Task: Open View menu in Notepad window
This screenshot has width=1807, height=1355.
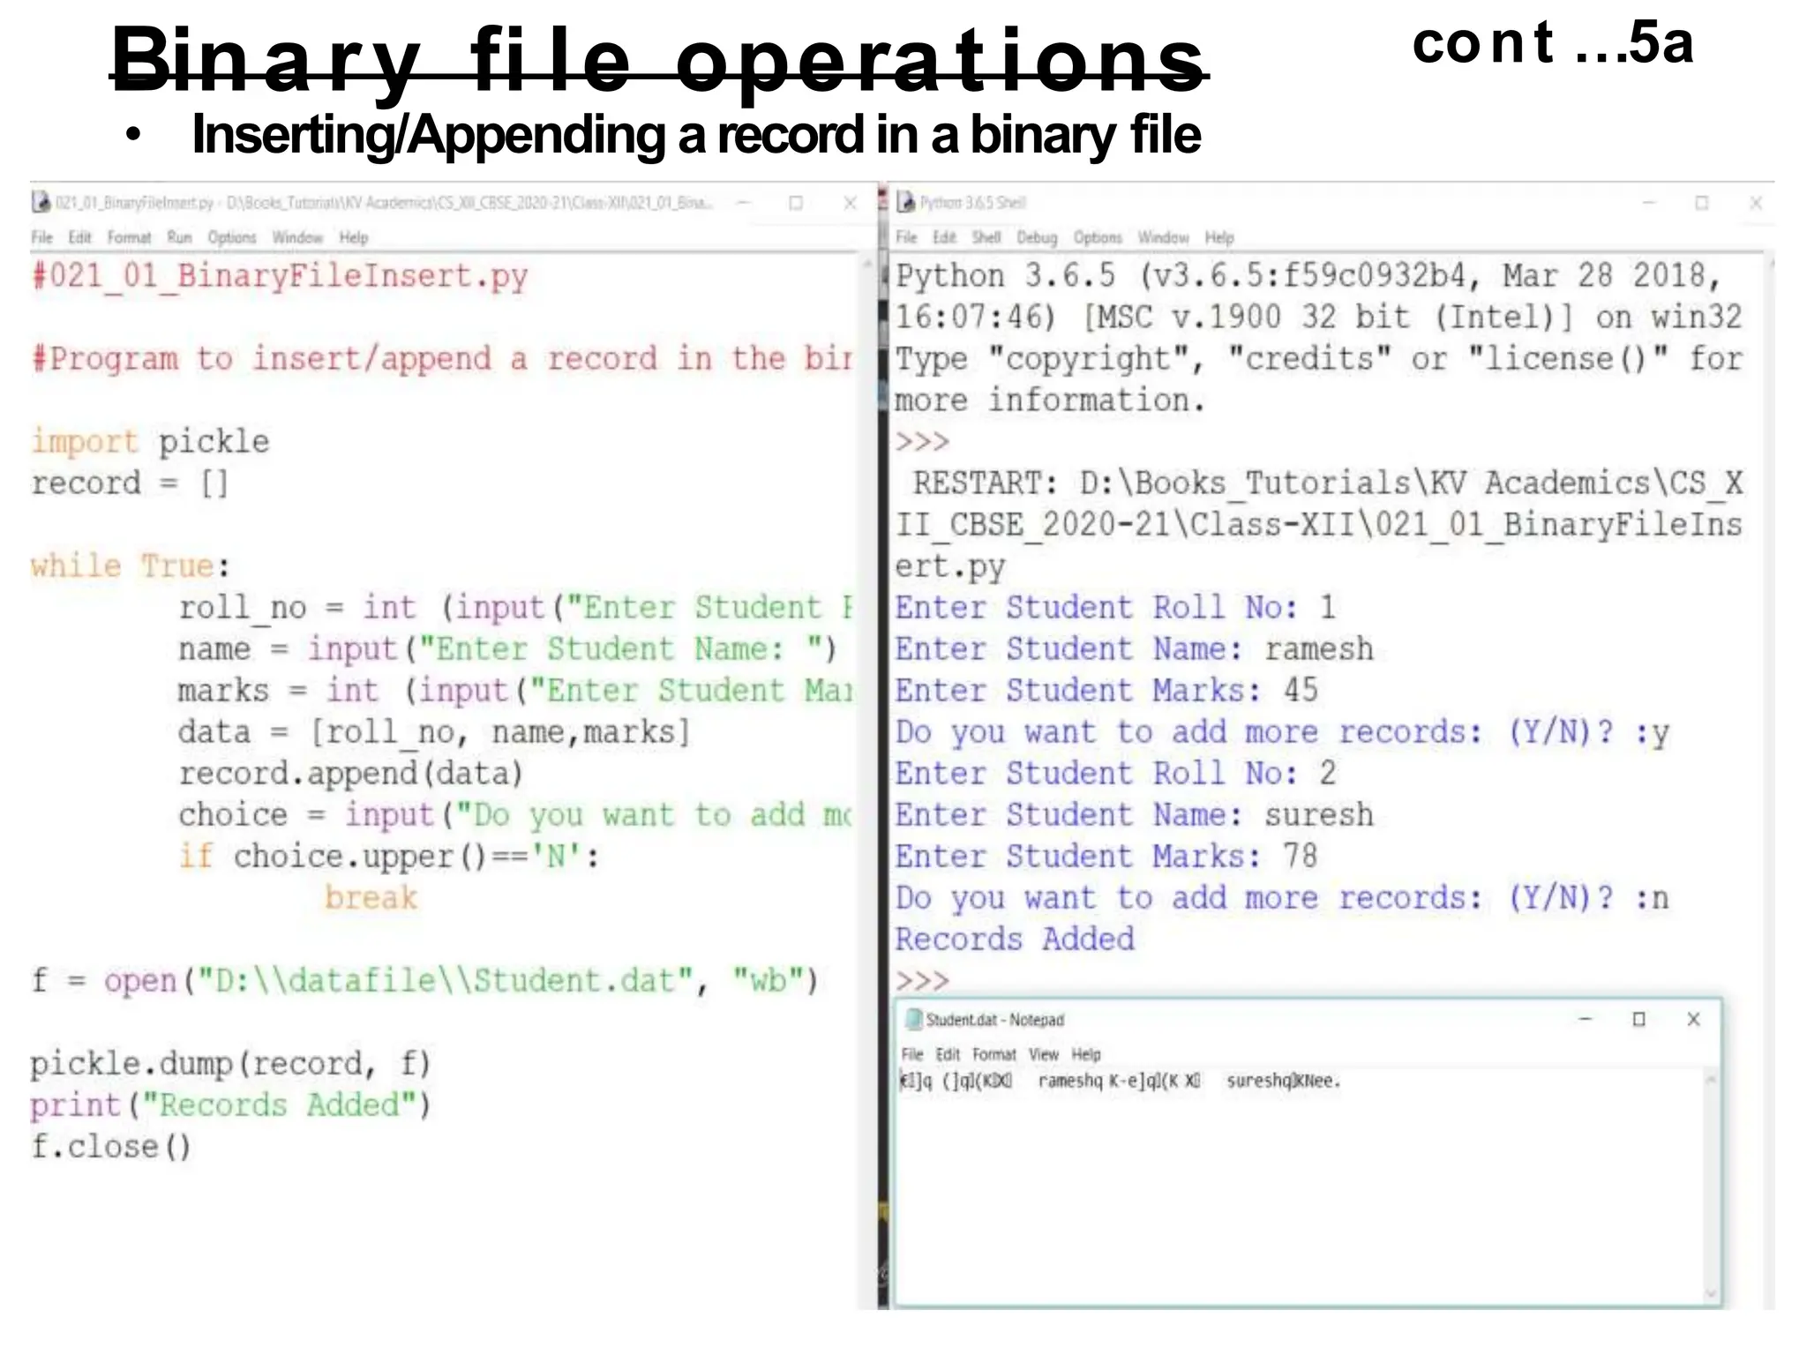Action: coord(1044,1054)
